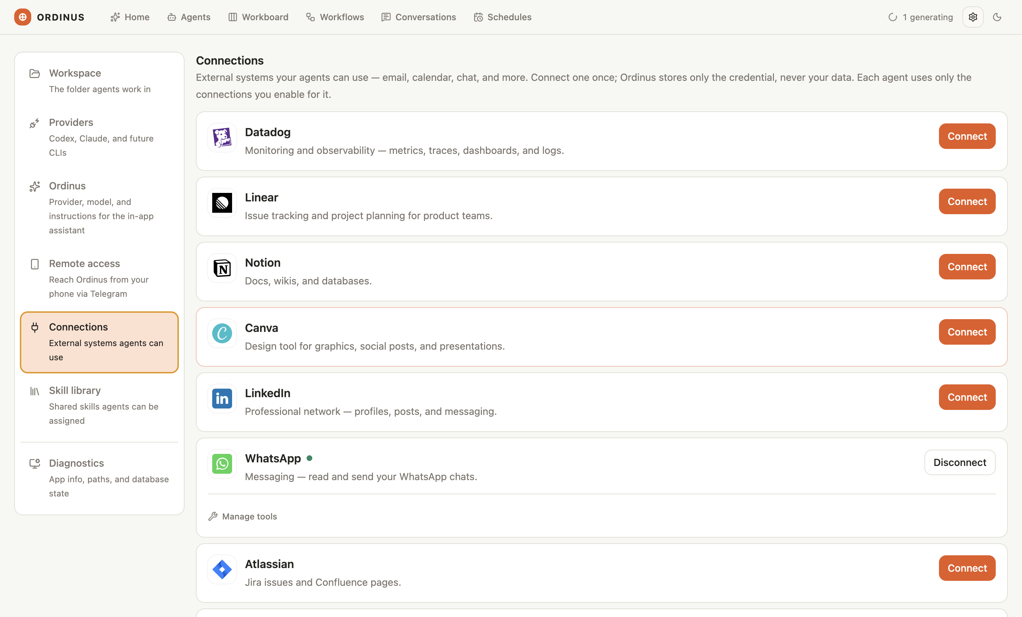The image size is (1022, 617).
Task: Click the 1 generating status text
Action: tap(928, 17)
